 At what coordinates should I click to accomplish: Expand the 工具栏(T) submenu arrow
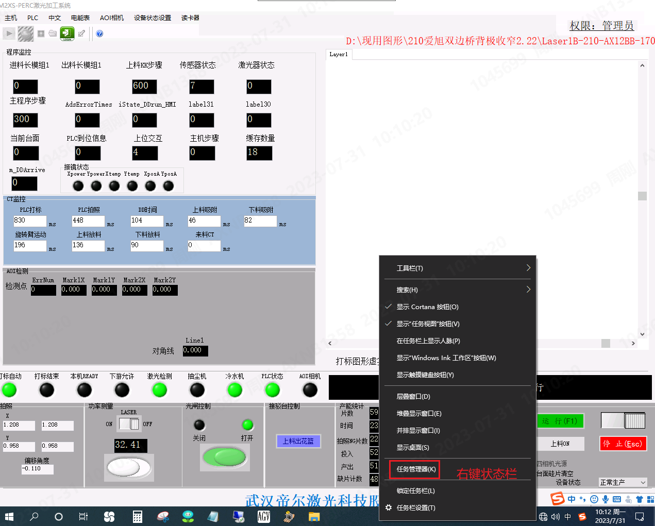pos(528,268)
